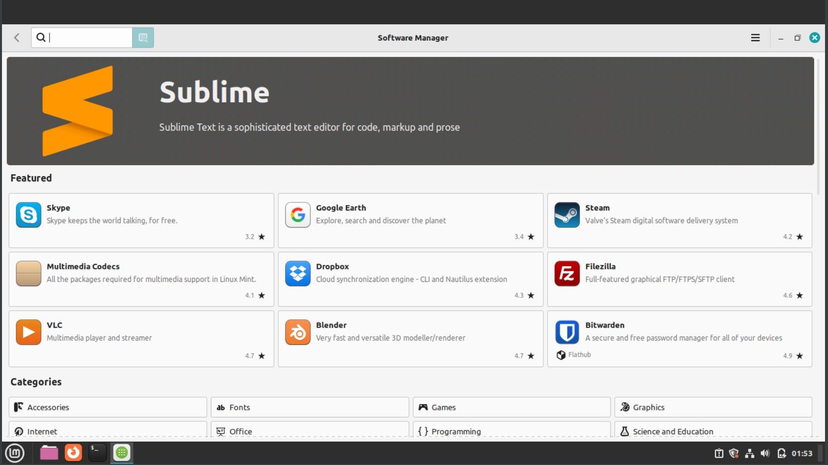Click the Filezilla FTP client icon

567,273
